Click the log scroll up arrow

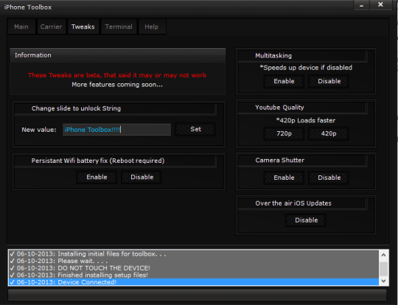383,255
